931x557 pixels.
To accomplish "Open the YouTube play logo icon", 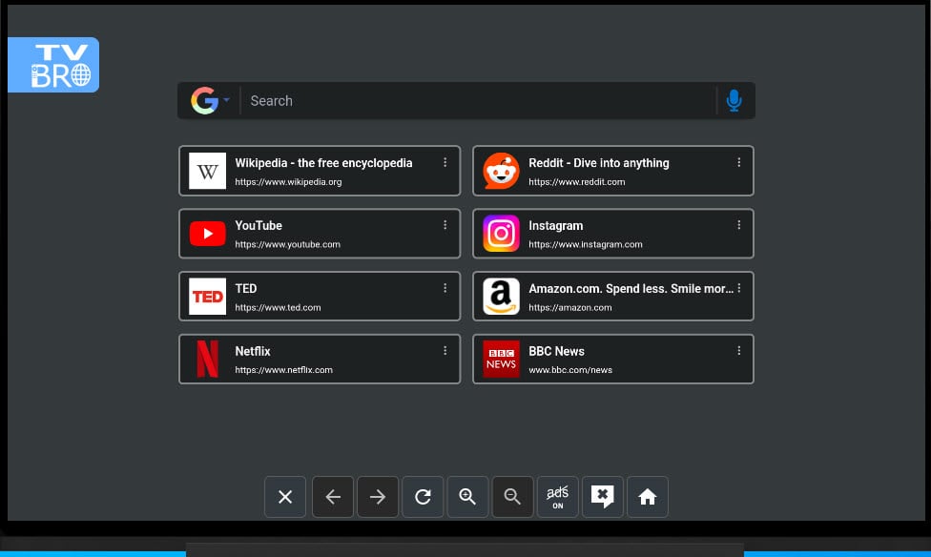I will pos(207,234).
